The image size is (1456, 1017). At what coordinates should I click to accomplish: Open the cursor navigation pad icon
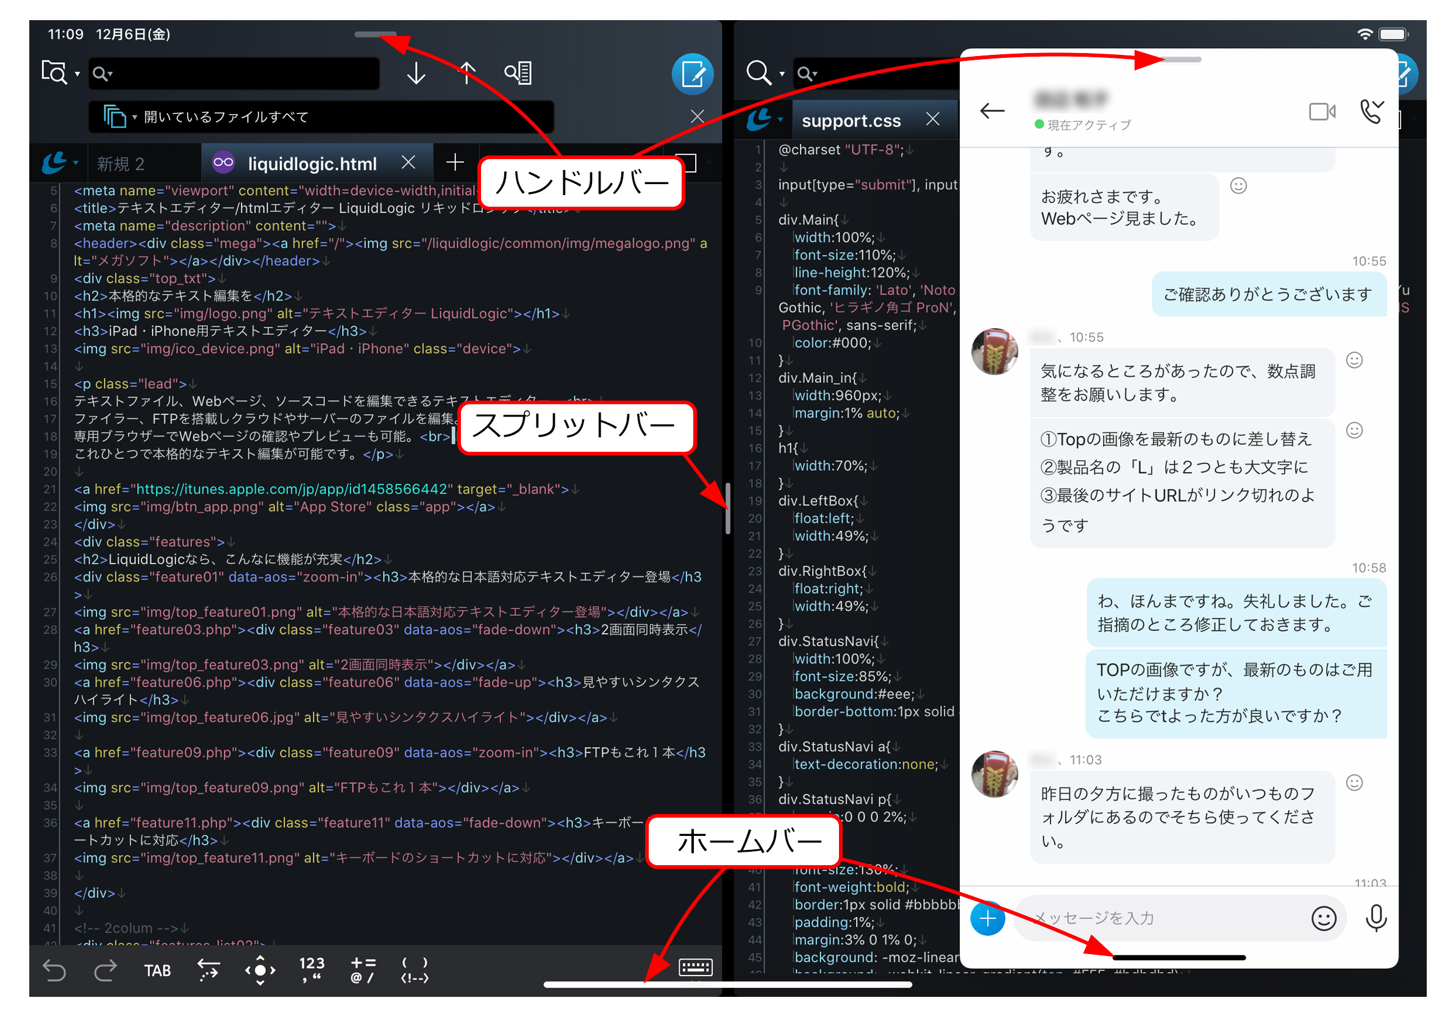(260, 970)
